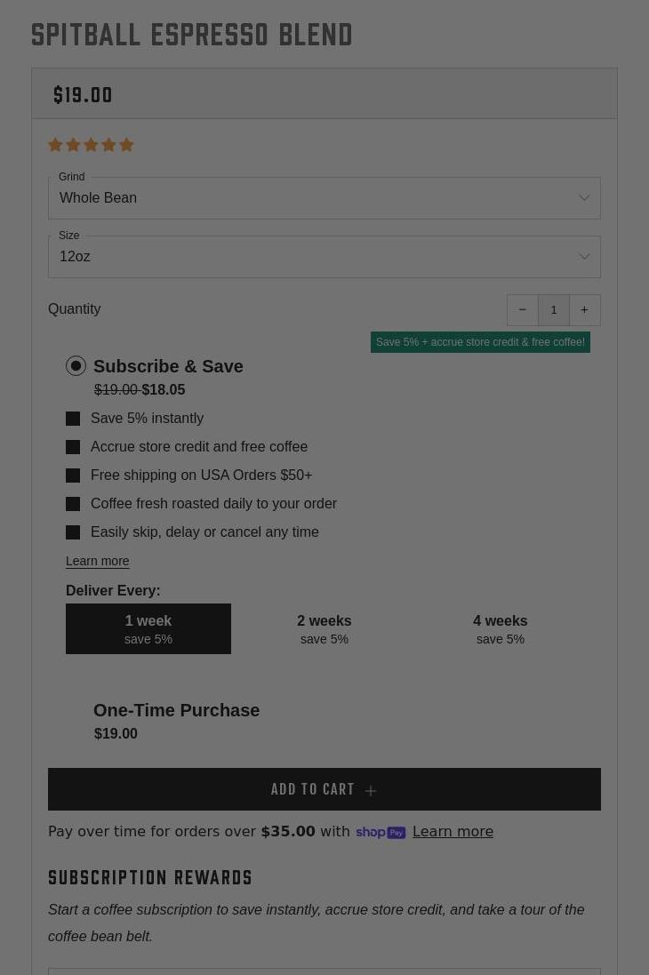The height and width of the screenshot is (975, 649).
Task: Choose 2 weeks delivery frequency
Action: (x=324, y=628)
